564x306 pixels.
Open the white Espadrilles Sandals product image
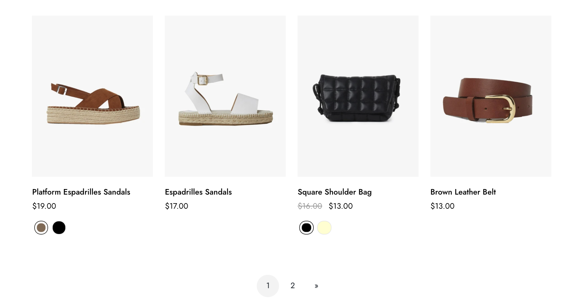tap(225, 96)
